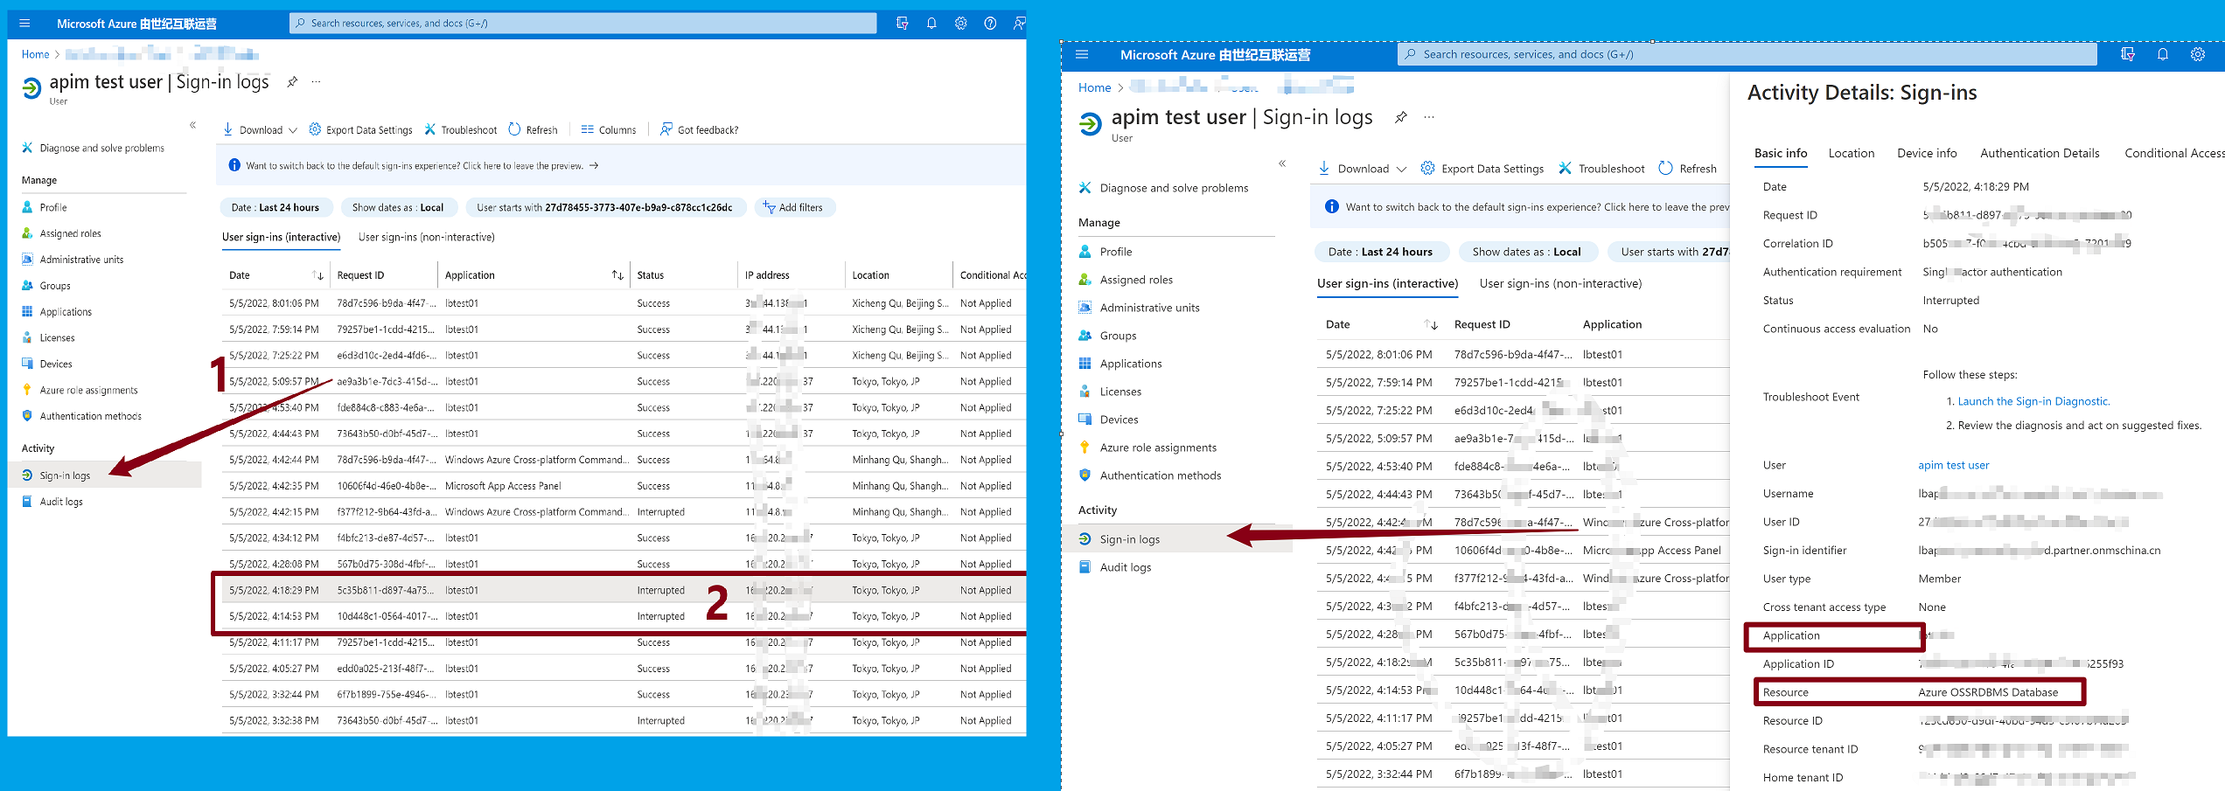Click the help question mark icon

(x=990, y=24)
